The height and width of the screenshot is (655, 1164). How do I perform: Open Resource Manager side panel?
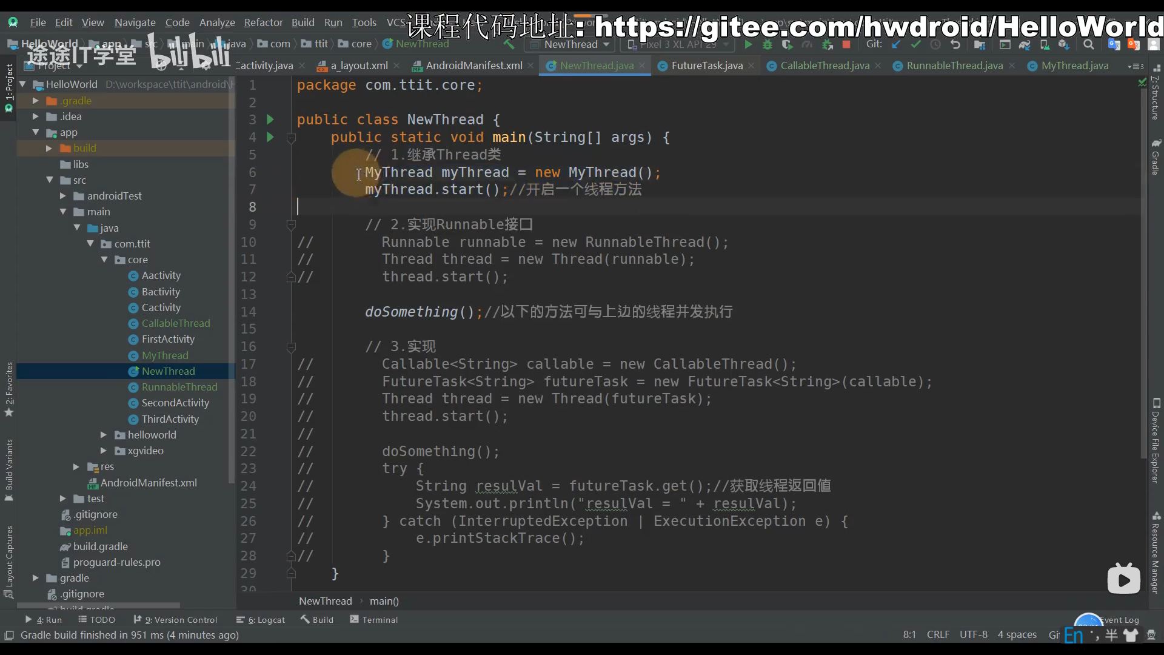[x=1156, y=552]
